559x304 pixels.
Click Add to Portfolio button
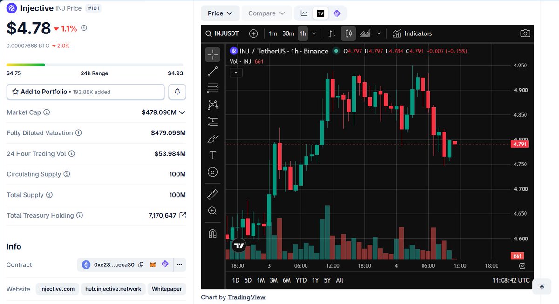pyautogui.click(x=86, y=92)
